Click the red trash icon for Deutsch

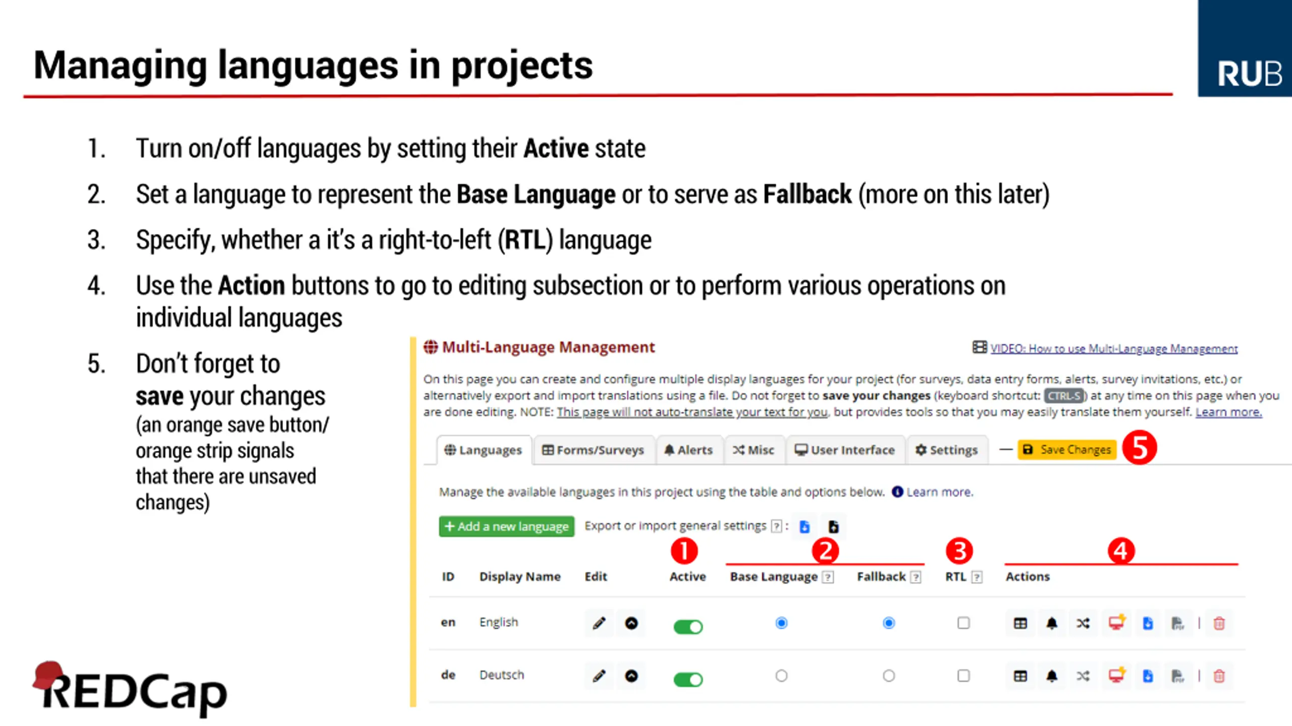[1219, 676]
